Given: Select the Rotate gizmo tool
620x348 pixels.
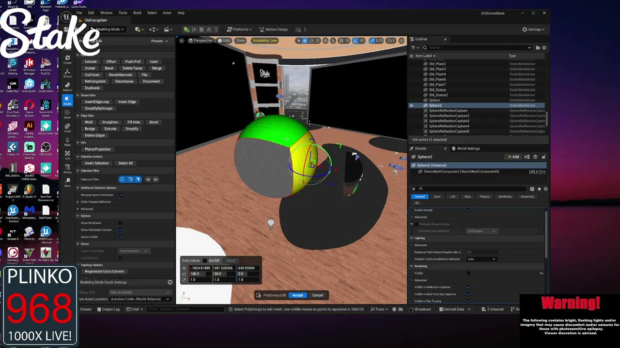Looking at the screenshot, I should click(311, 41).
